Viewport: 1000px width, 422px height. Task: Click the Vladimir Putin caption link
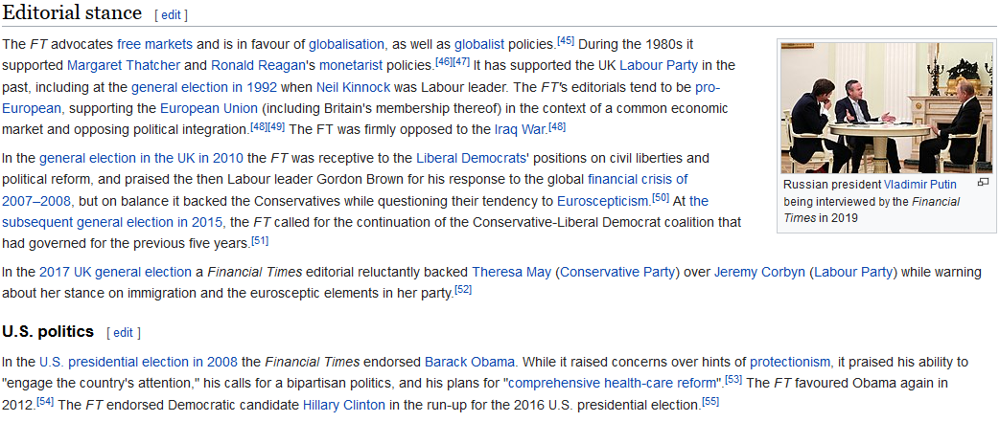[x=927, y=185]
